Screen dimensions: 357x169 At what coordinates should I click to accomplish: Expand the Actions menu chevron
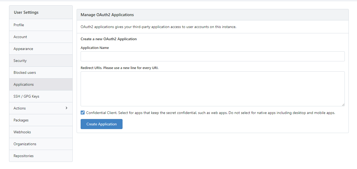tap(66, 108)
